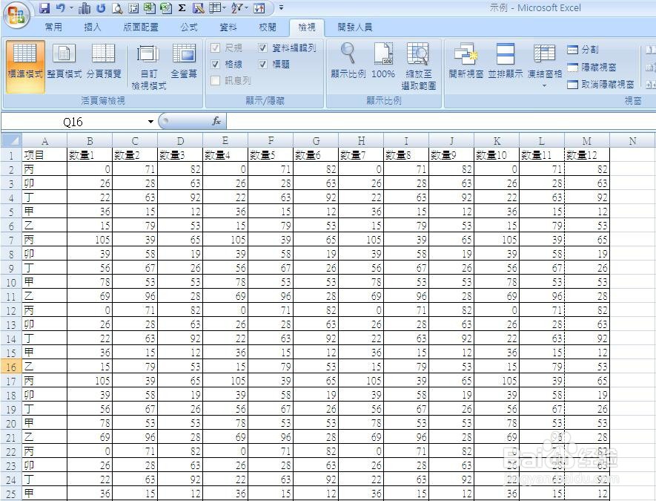
Task: Click the sort and filter A-Z icon
Action: 238,8
